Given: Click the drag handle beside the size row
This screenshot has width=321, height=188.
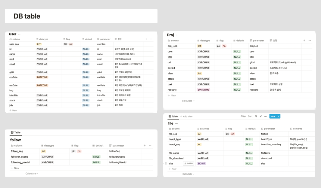Looking at the screenshot, I should tap(165, 163).
